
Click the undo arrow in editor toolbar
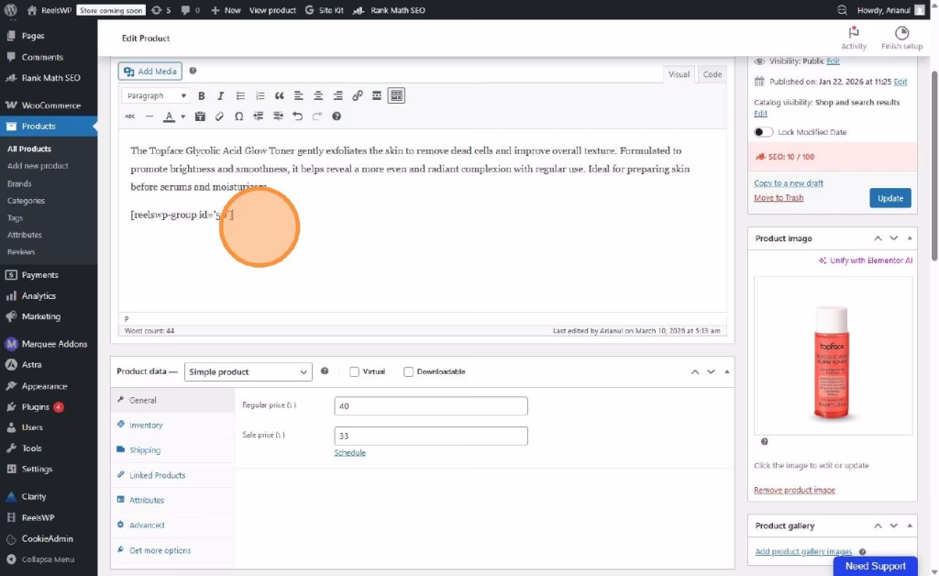click(x=297, y=116)
